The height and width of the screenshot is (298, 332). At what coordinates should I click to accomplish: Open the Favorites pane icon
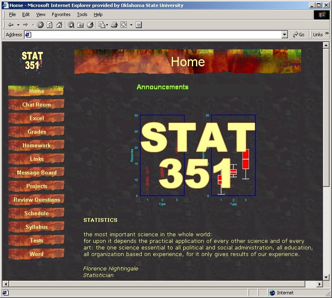(81, 25)
